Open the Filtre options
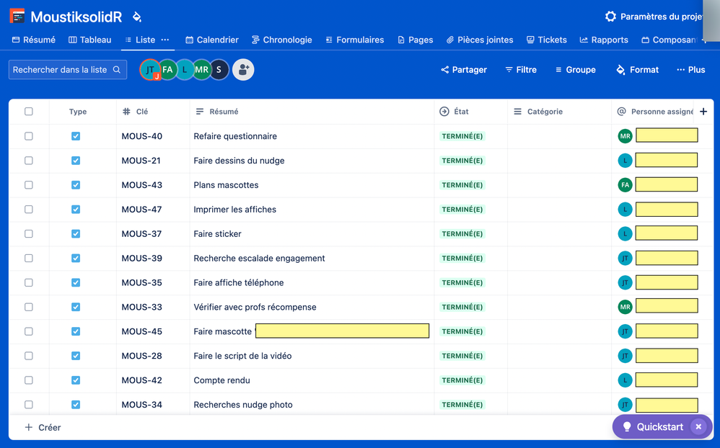The image size is (720, 448). (x=521, y=70)
